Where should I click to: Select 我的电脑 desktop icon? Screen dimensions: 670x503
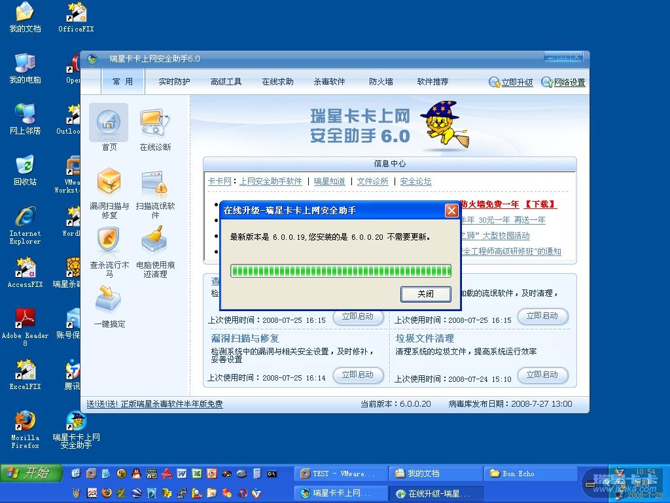coord(26,68)
